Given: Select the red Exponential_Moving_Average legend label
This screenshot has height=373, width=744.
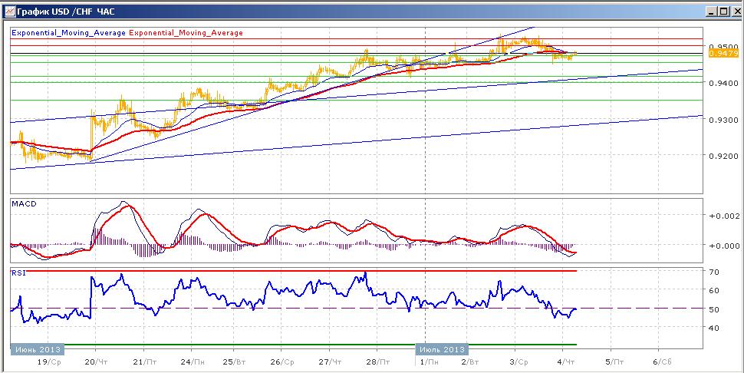Looking at the screenshot, I should 186,33.
